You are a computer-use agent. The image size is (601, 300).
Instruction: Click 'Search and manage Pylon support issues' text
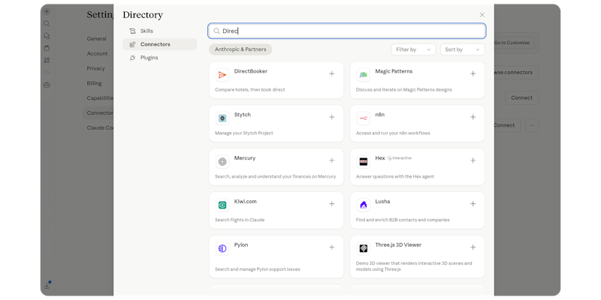pos(258,269)
